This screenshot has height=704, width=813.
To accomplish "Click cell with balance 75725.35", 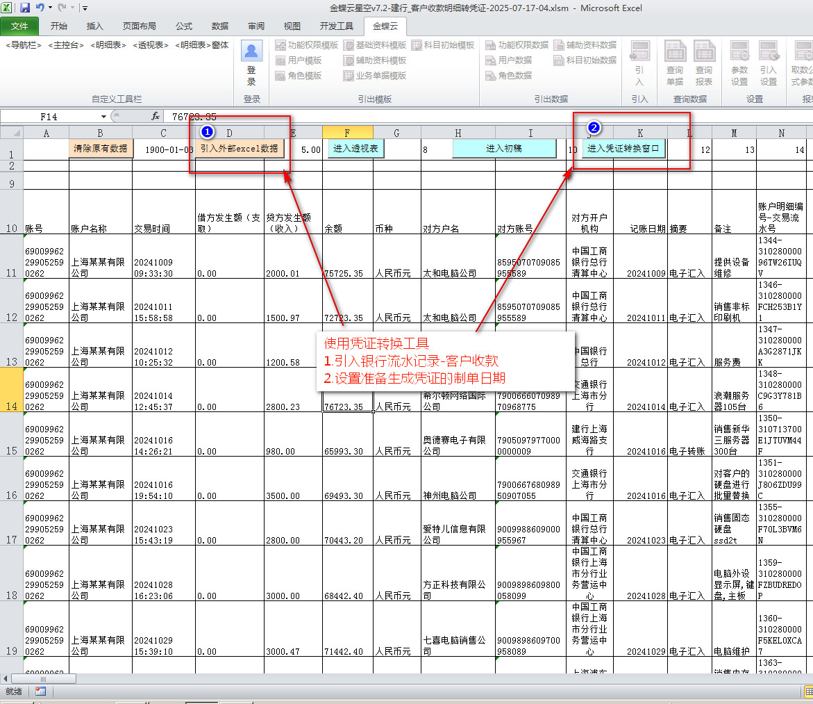I will [347, 256].
